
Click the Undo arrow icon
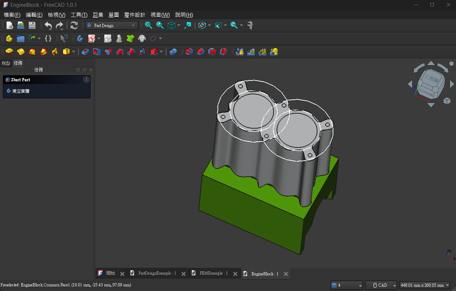point(48,25)
